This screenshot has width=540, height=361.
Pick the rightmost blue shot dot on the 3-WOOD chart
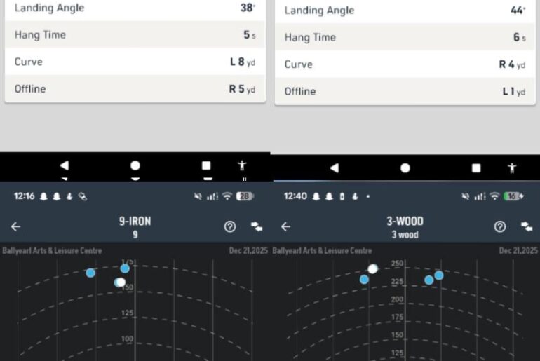[439, 275]
